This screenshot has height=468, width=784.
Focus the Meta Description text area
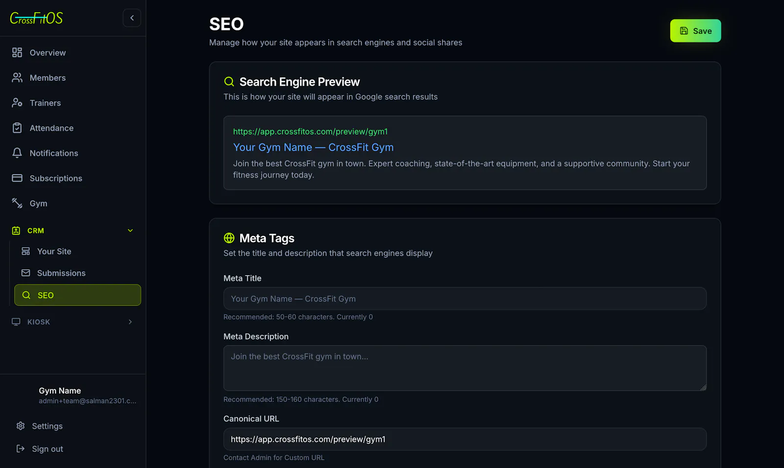465,368
